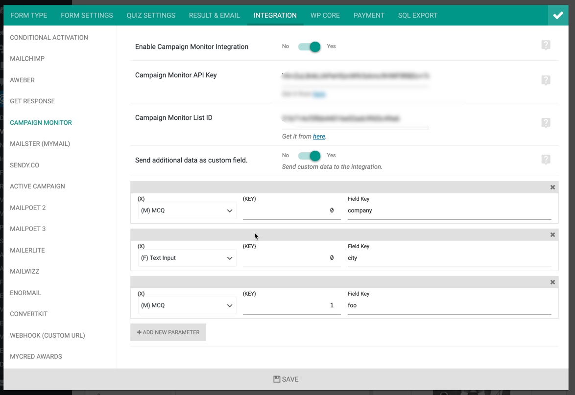
Task: Toggle Enable Campaign Monitor Integration switch
Action: tap(309, 46)
